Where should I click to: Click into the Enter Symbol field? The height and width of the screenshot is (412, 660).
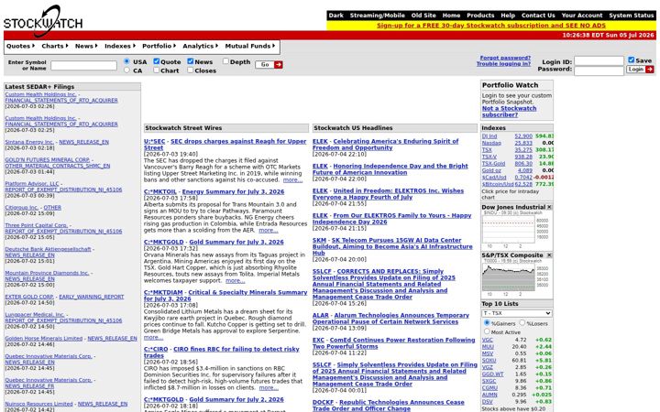[x=83, y=66]
